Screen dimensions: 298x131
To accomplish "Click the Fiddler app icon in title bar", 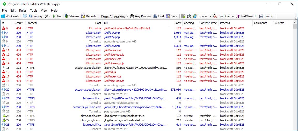I will 4,4.
